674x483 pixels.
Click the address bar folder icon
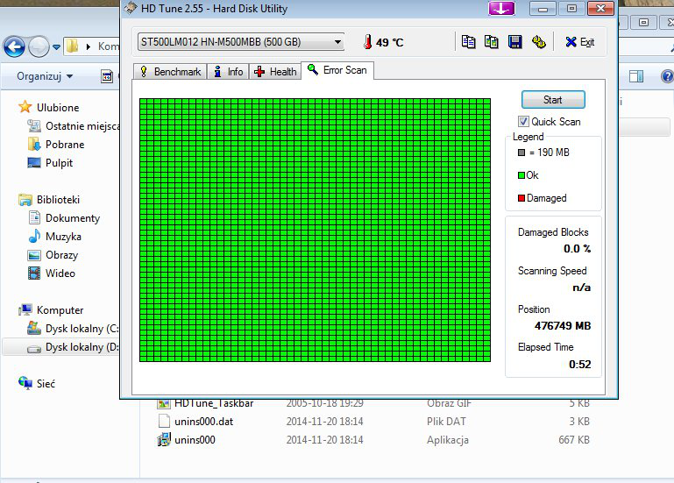click(72, 46)
